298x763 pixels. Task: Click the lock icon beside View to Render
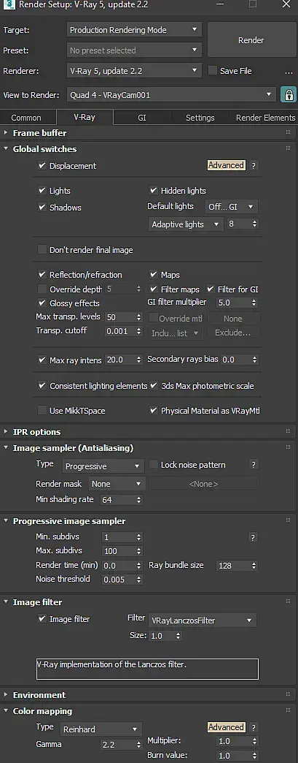coord(289,94)
